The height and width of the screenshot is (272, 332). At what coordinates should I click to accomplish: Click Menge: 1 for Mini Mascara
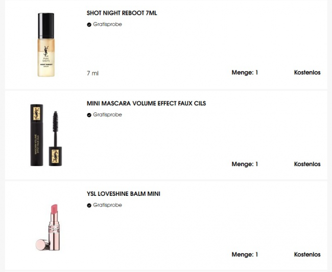(x=245, y=164)
